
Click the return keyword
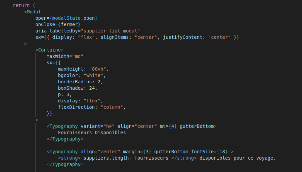point(21,6)
